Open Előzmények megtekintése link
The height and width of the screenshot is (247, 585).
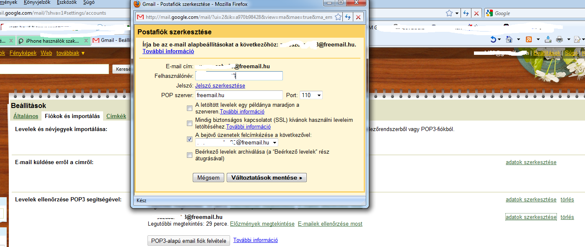click(x=262, y=224)
